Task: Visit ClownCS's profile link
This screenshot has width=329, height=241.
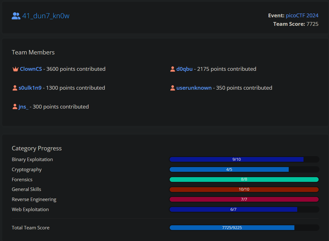Action: point(31,69)
